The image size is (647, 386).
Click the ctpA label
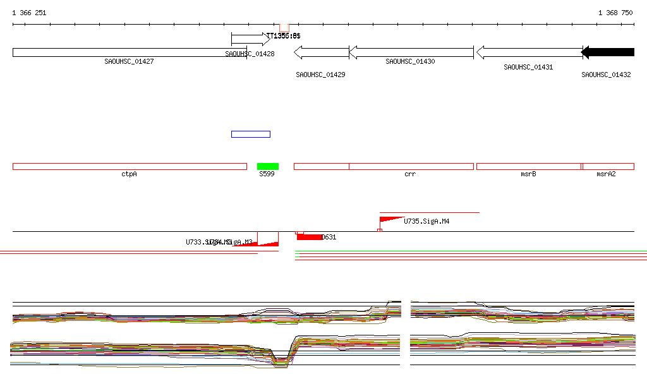(129, 174)
